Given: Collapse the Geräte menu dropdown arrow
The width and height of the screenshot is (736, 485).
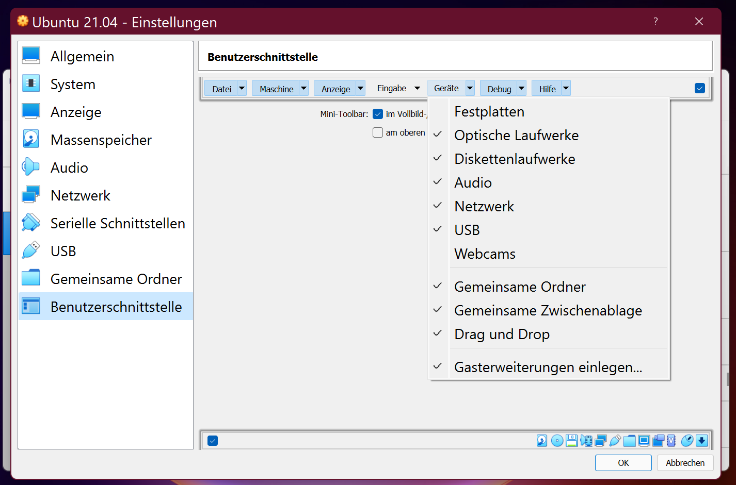Looking at the screenshot, I should click(470, 88).
